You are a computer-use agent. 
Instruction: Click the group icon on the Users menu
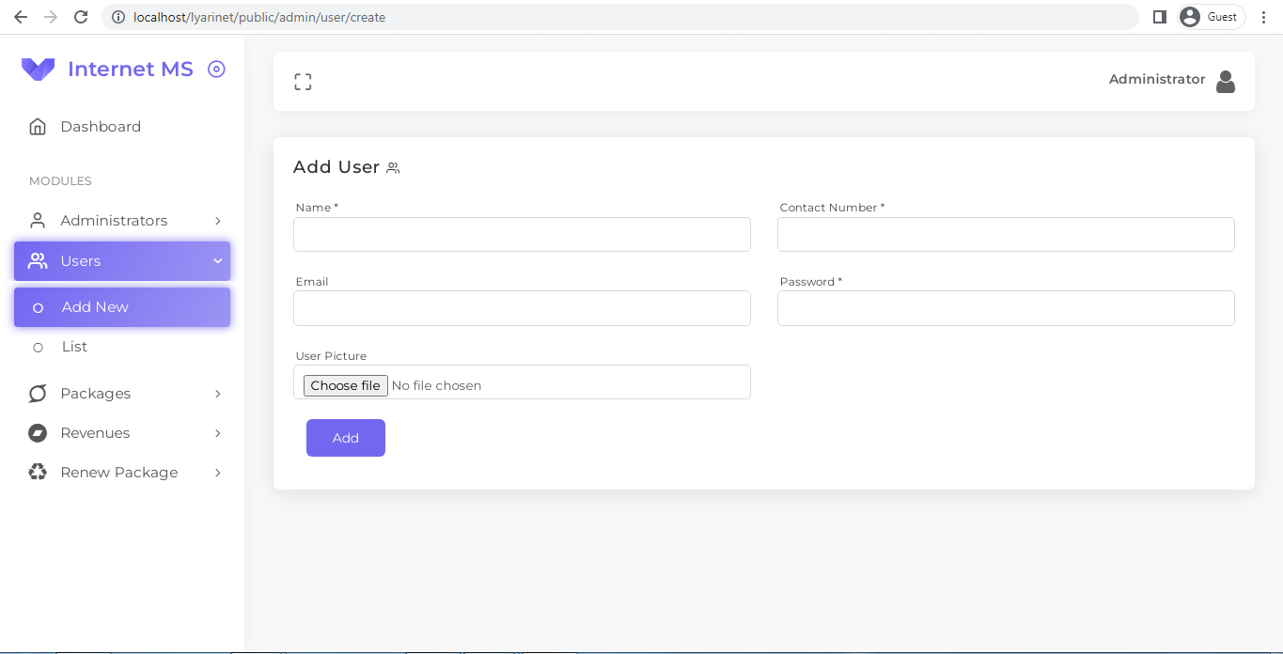(38, 260)
